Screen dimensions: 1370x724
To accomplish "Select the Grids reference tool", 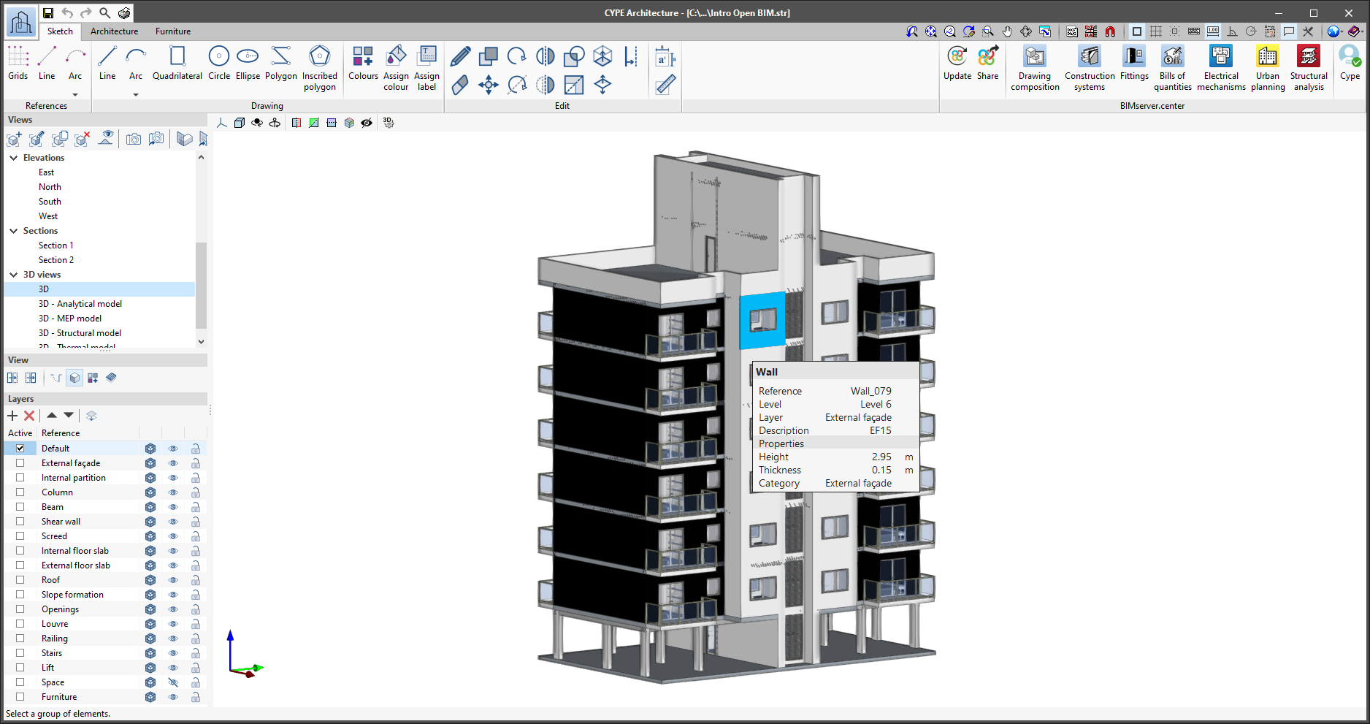I will coord(18,63).
